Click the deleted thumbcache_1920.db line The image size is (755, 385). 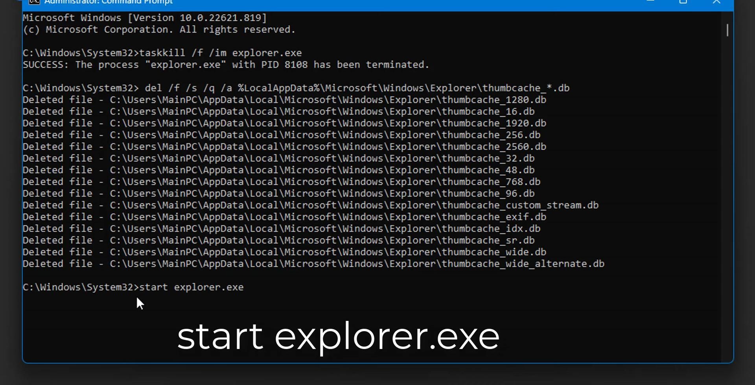284,123
